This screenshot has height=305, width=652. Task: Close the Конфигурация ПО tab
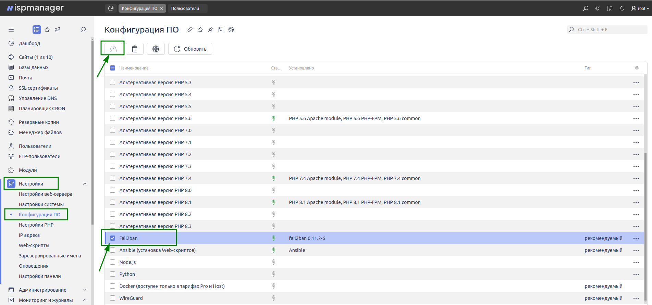pos(162,9)
